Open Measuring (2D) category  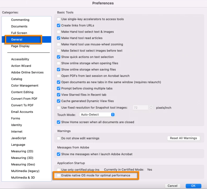coord(22,151)
